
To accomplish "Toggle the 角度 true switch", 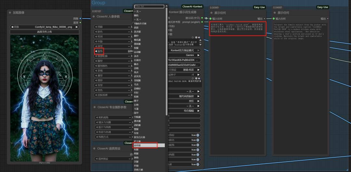I will click(198, 164).
